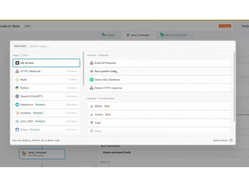Click the Bot Username input field
The image size is (249, 187).
175,153
